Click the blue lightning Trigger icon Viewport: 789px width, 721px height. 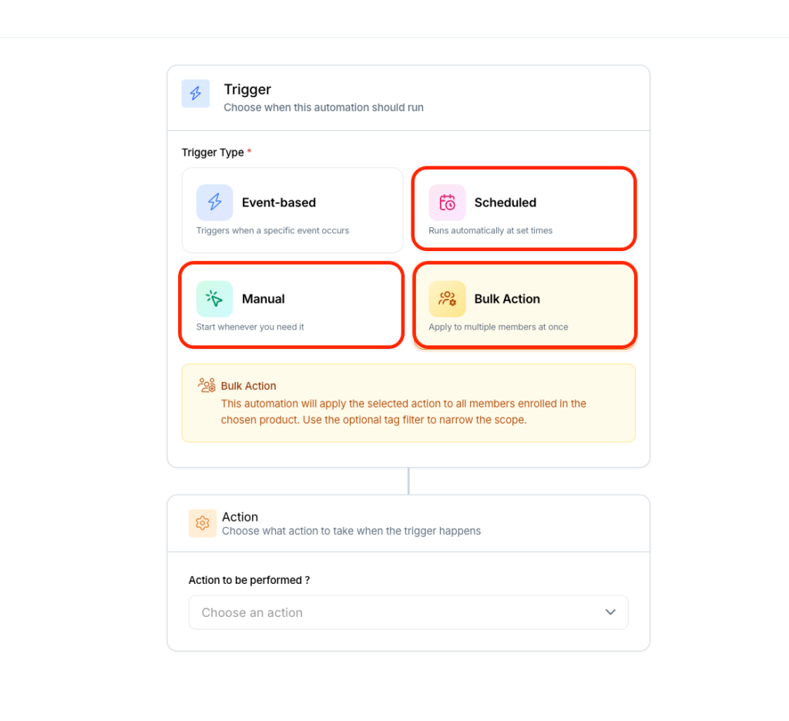click(x=194, y=94)
